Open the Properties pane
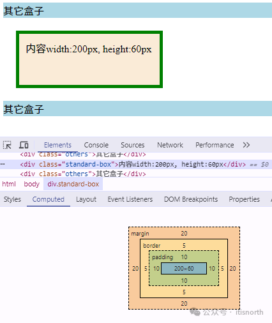 tap(245, 199)
